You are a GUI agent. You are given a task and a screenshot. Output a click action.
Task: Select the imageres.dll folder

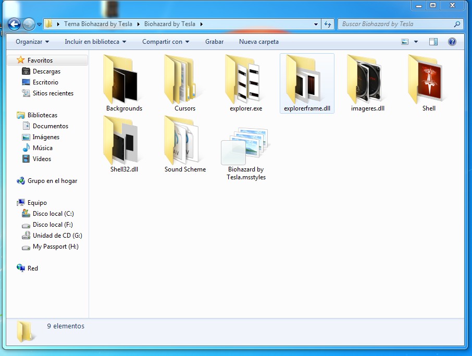367,80
